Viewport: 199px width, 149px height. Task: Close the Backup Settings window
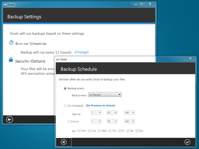[150, 4]
